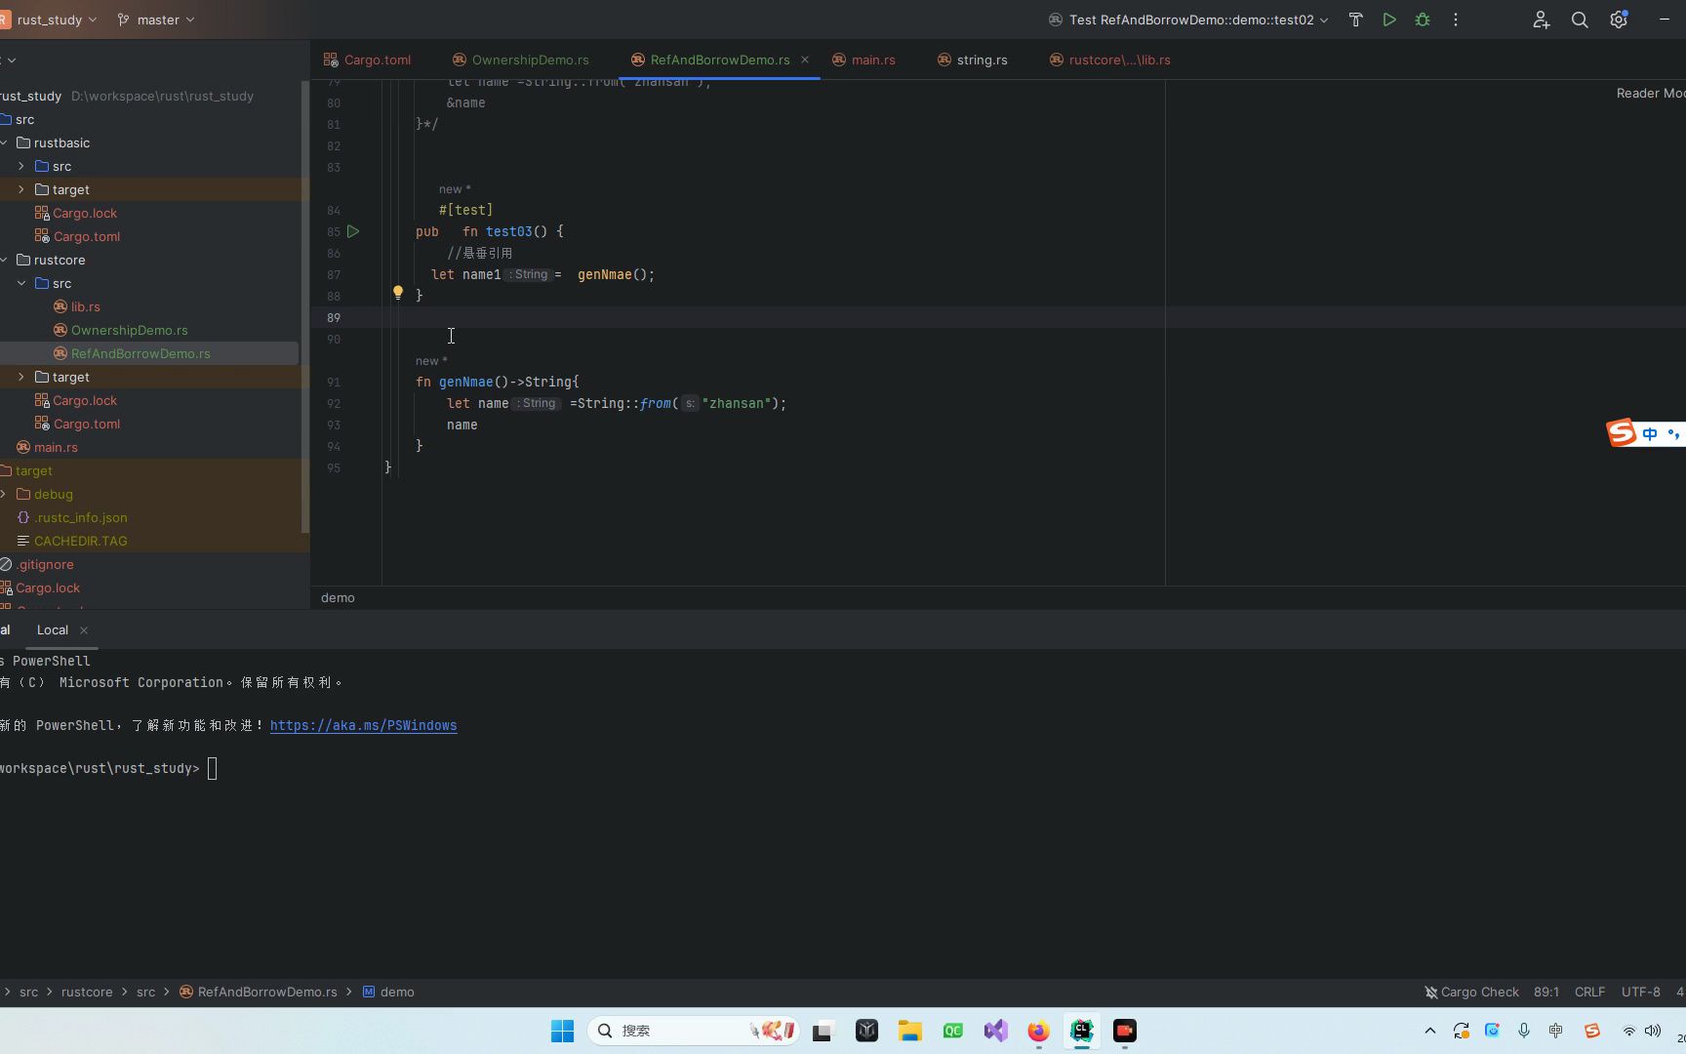The image size is (1686, 1054).
Task: Switch to the Cargo.toml editor tab
Action: (x=368, y=60)
